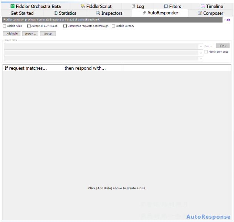Open the Log tab

pyautogui.click(x=138, y=6)
